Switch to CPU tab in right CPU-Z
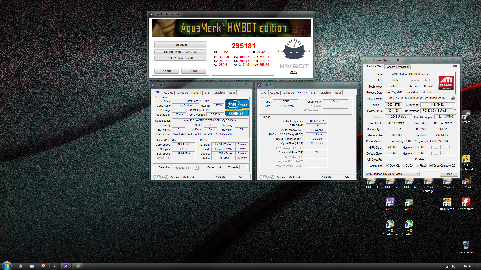Screen dimensions: 481x270 263,93
